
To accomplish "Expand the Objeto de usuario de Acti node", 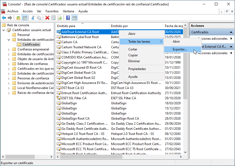I will [9, 59].
